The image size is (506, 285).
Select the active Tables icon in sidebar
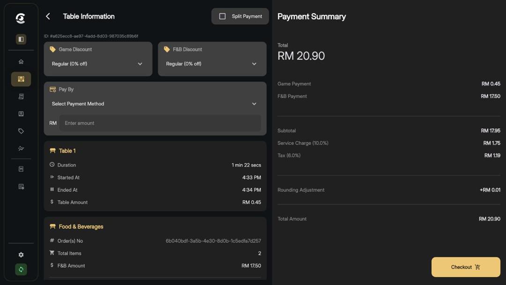point(21,79)
